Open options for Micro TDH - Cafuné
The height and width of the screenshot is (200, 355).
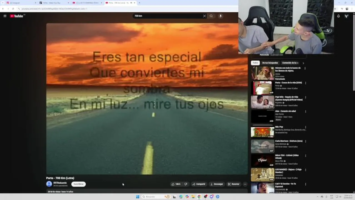coord(306,156)
